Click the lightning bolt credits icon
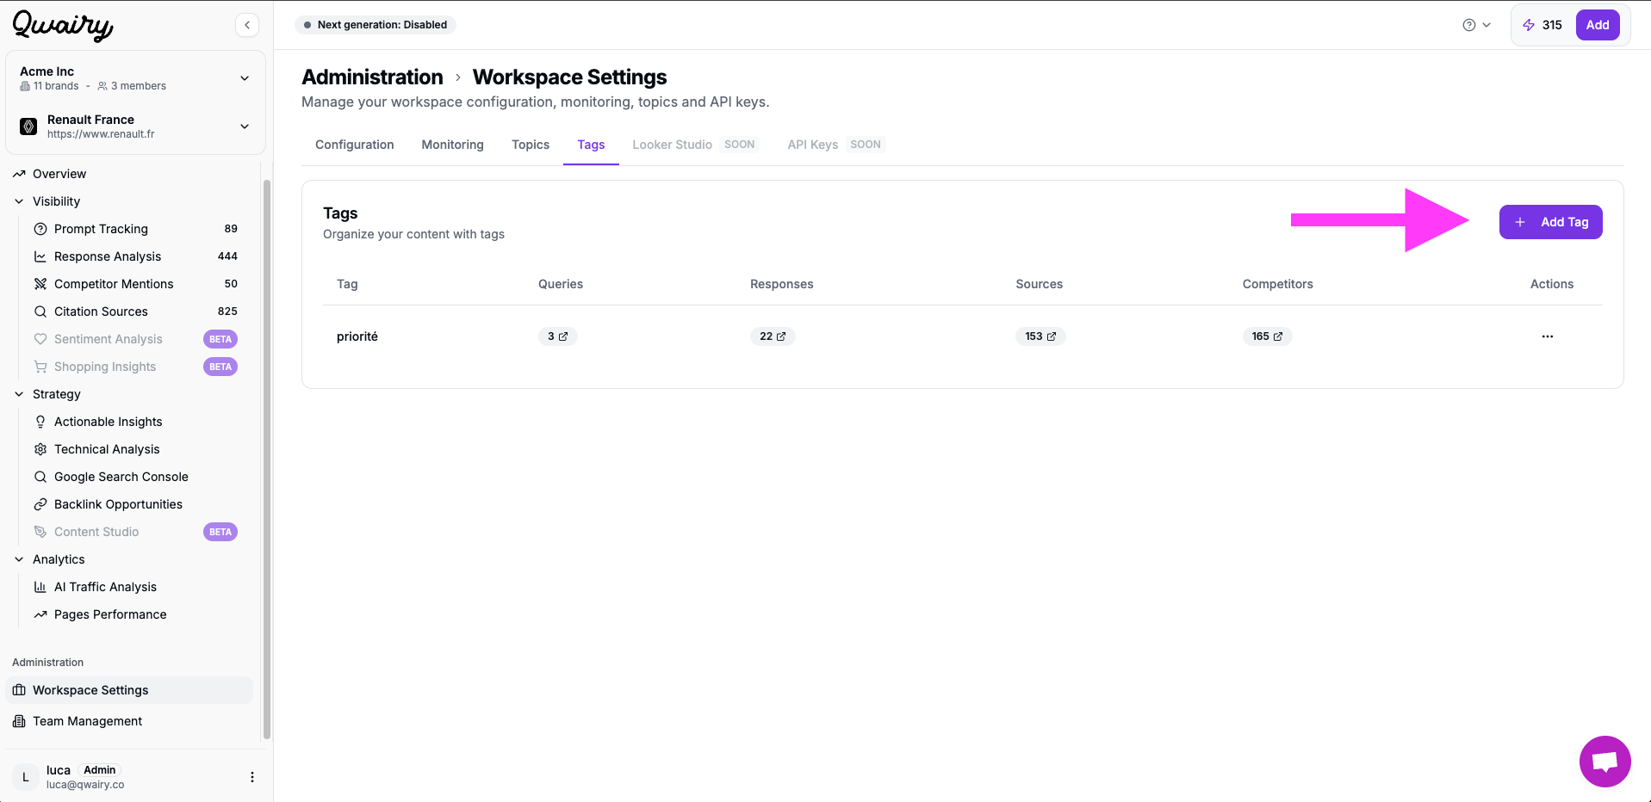This screenshot has height=802, width=1651. [1529, 25]
